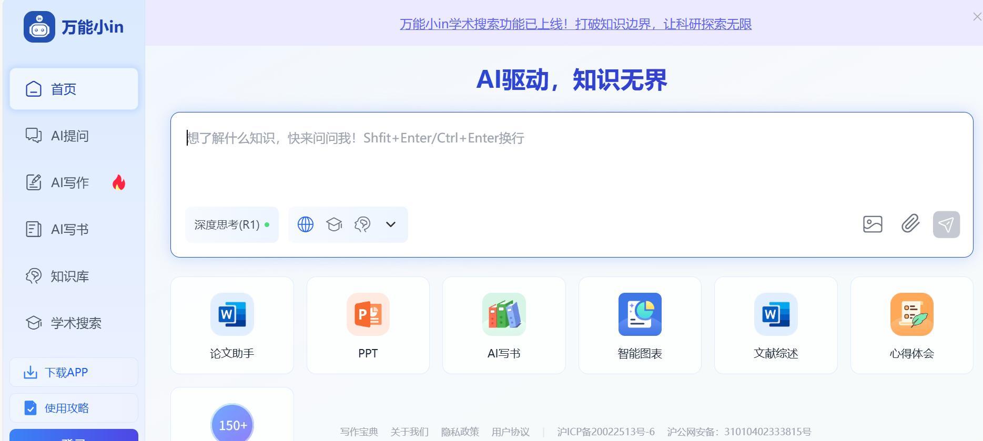This screenshot has width=983, height=441.
Task: Click the image upload icon
Action: pos(873,224)
